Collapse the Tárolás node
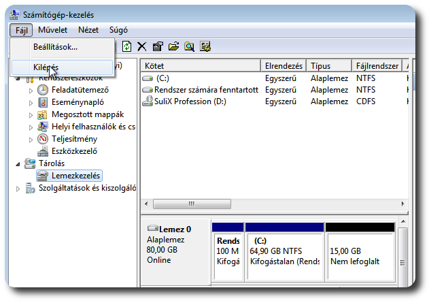Screen dimensions: 431x303 [18, 164]
